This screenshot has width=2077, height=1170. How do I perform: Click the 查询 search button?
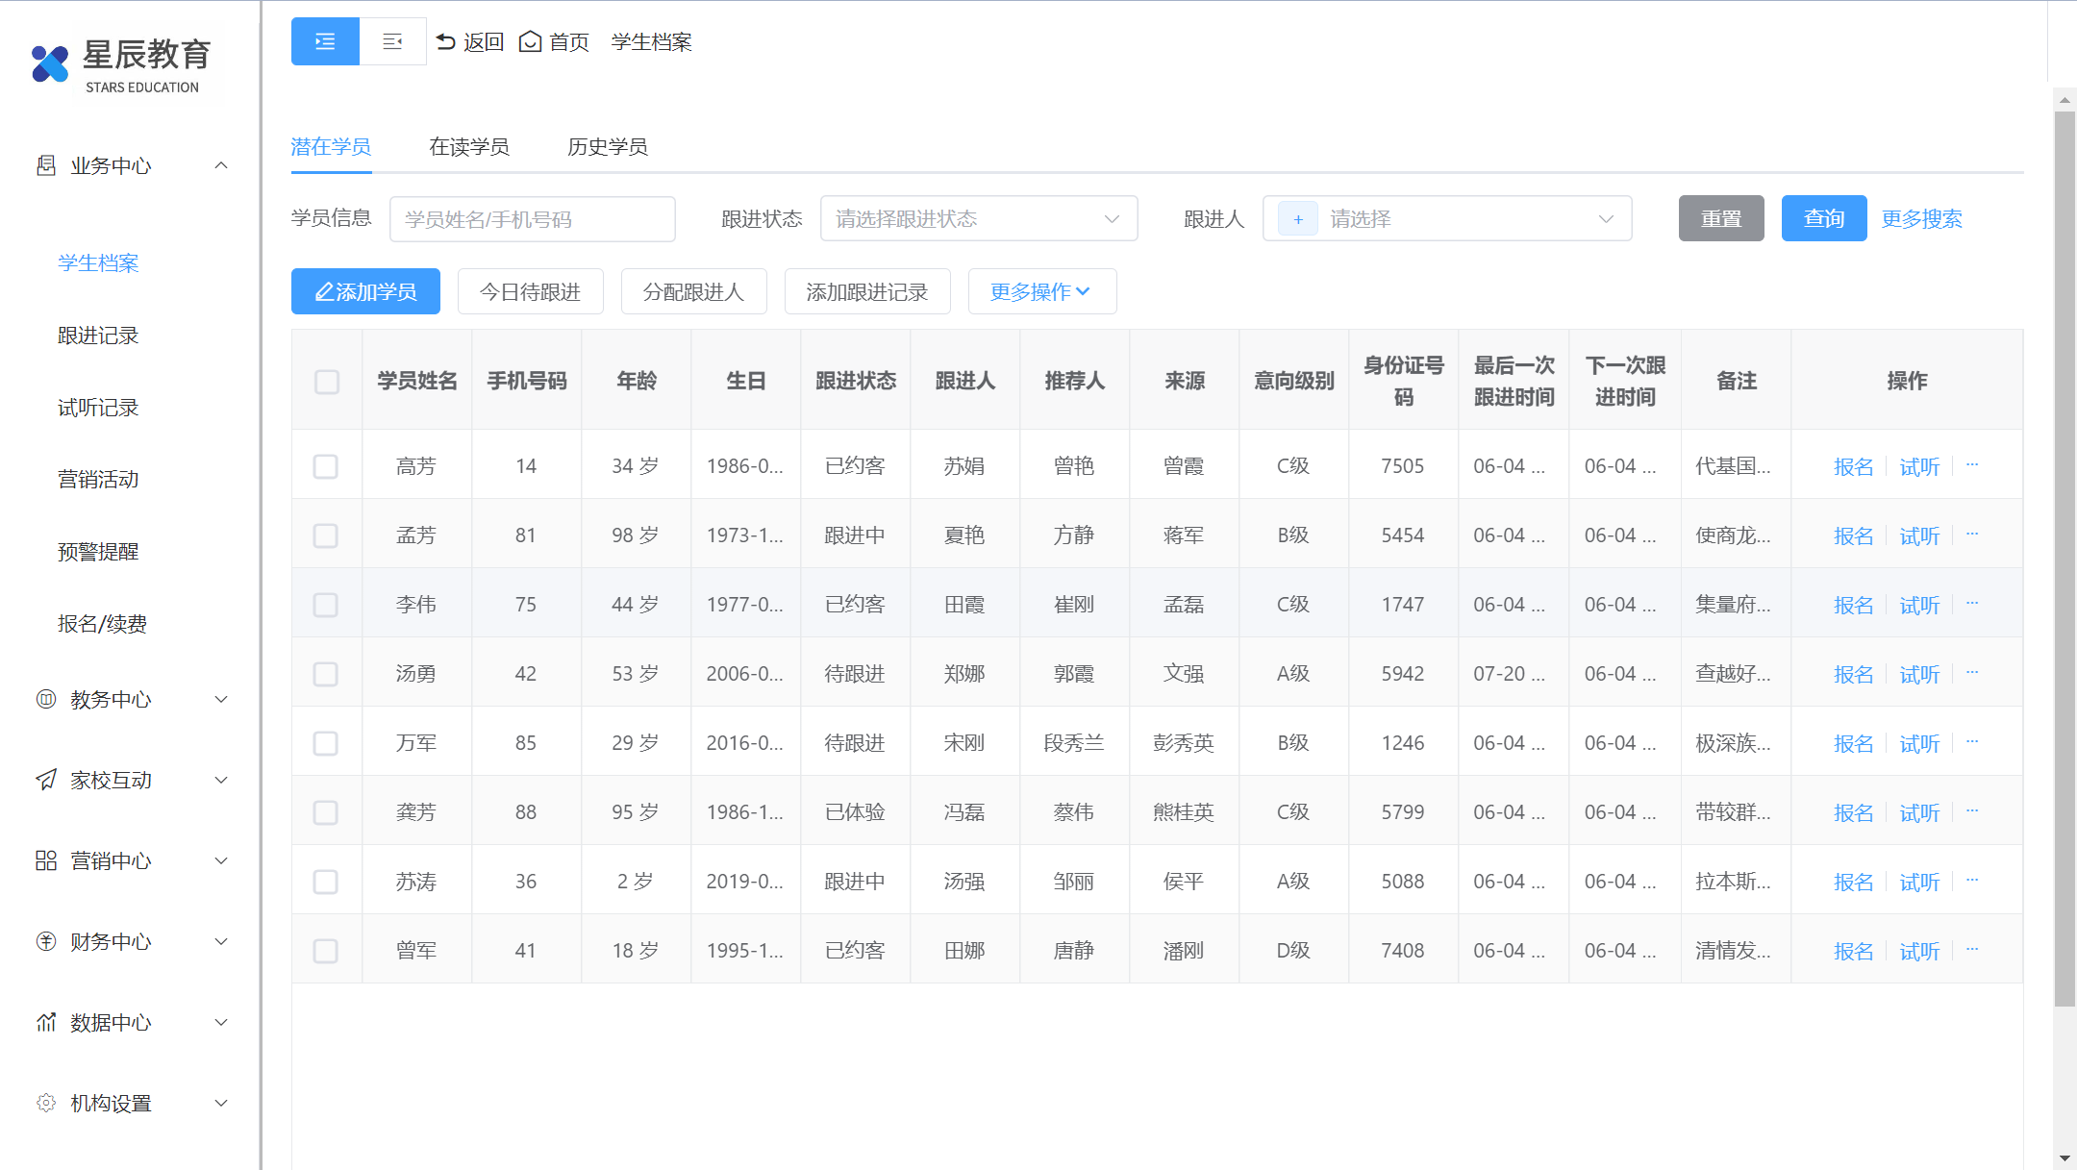pos(1824,218)
